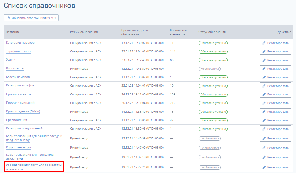
Task: Click pencil icon for Уровни профиля гостя row
Action: 264,167
